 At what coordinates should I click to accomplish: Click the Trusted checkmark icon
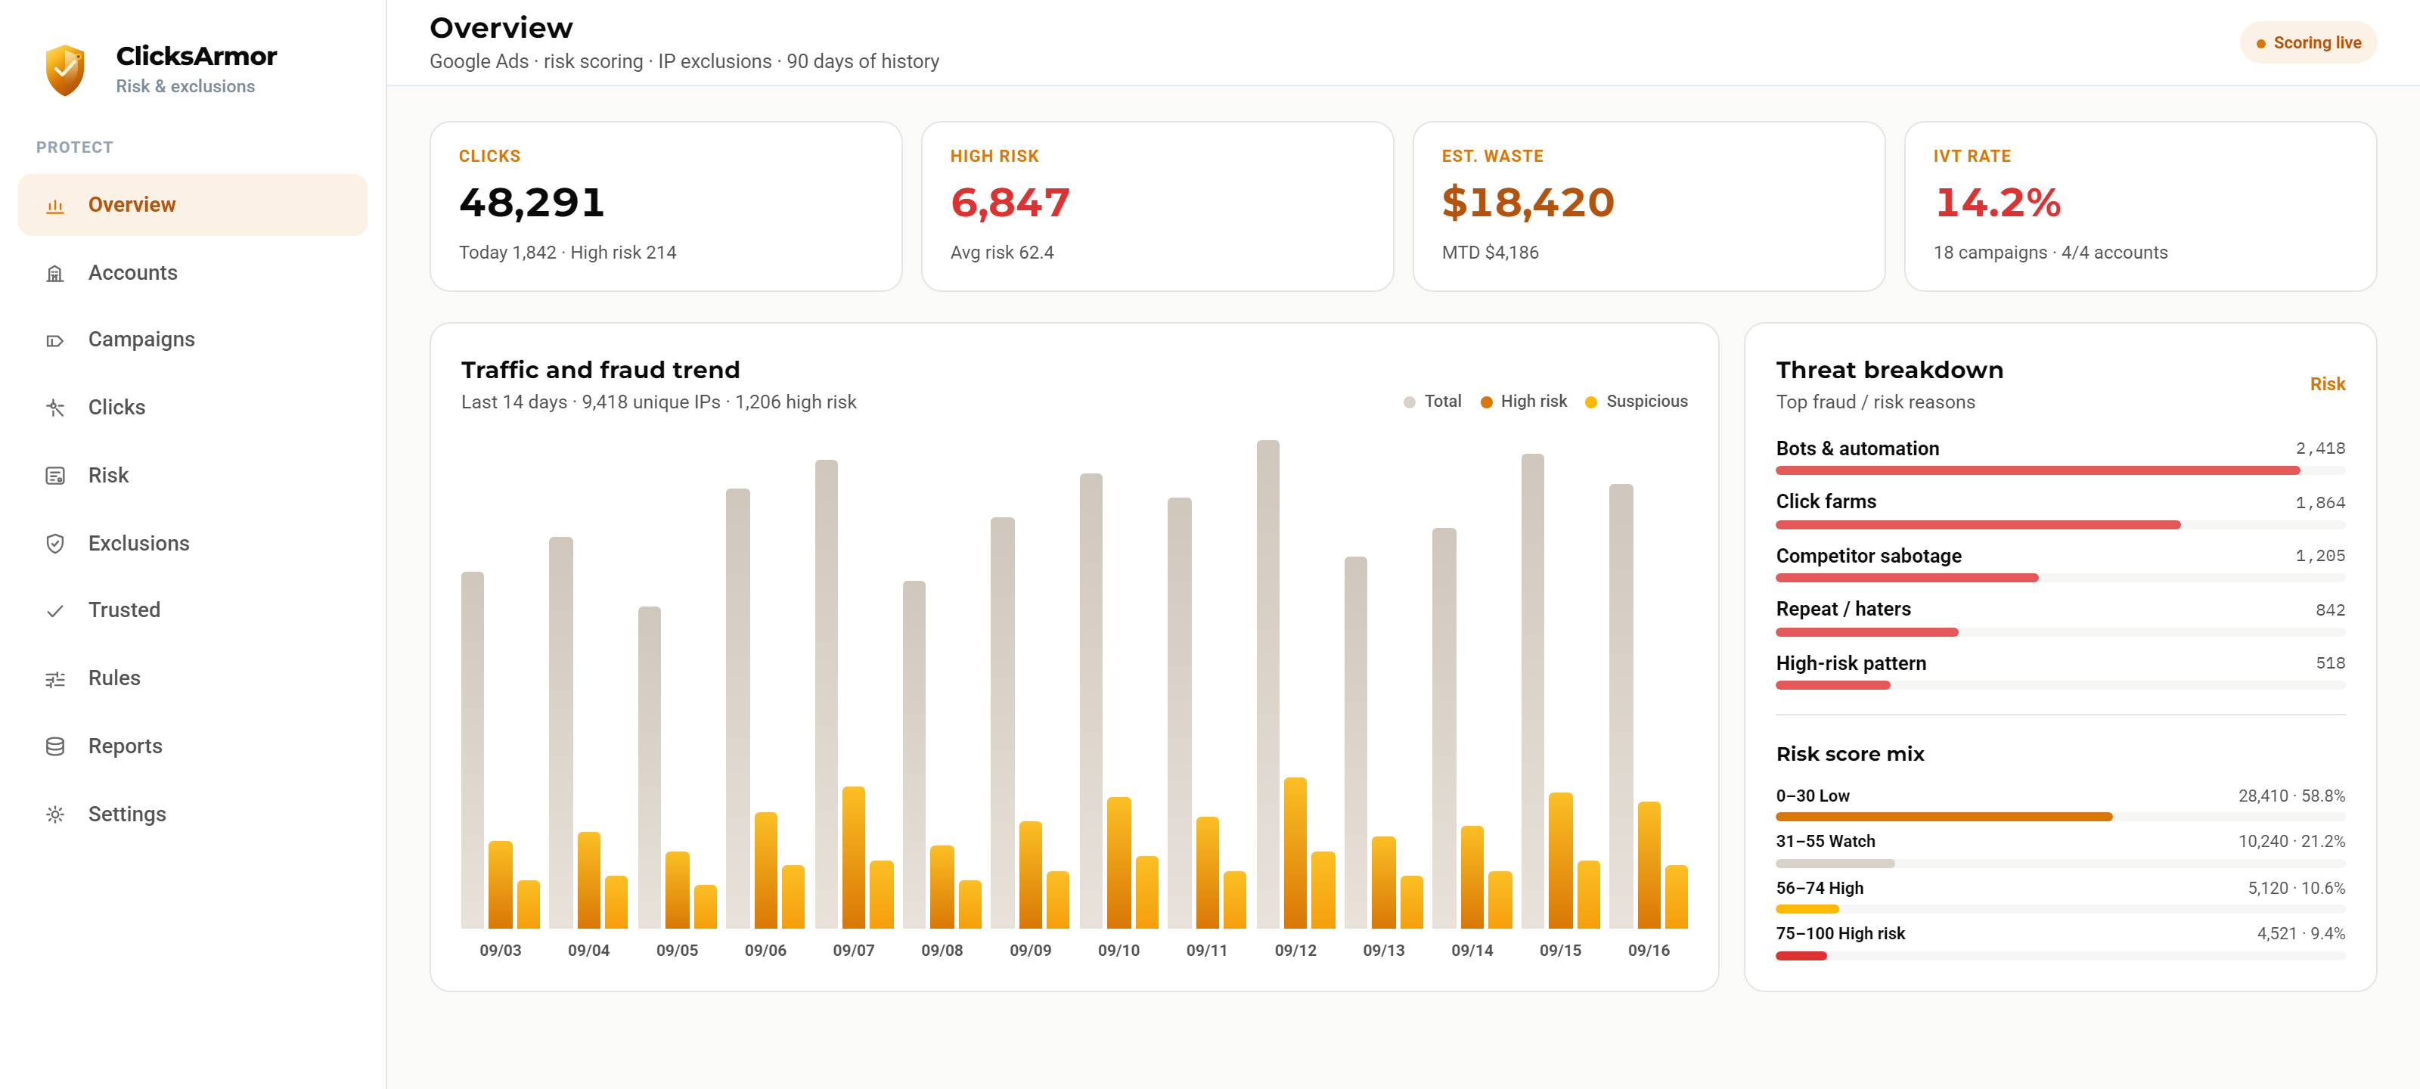55,611
